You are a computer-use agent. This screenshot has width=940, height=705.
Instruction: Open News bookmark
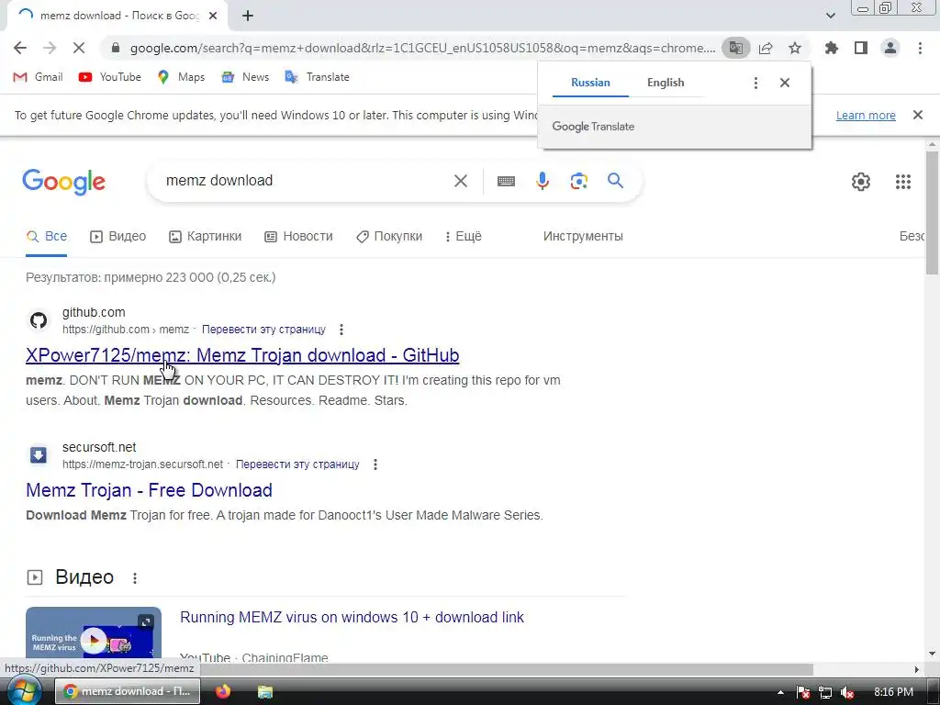click(245, 77)
